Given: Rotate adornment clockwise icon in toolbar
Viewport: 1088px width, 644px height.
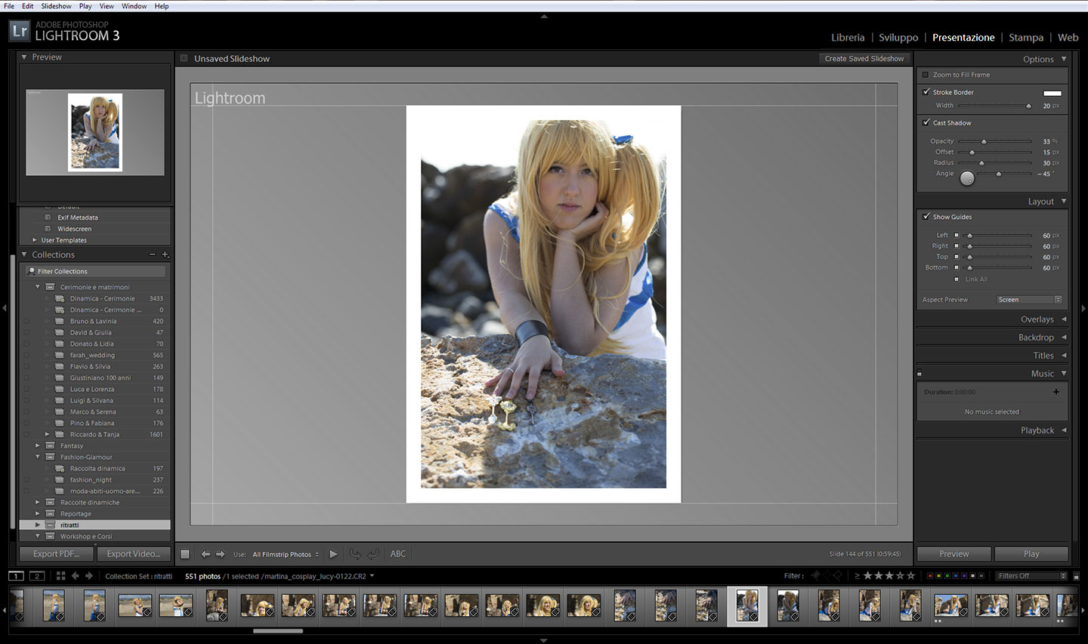Looking at the screenshot, I should coord(373,554).
